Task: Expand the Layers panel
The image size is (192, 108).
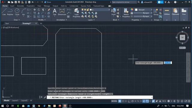Action: pos(91,20)
